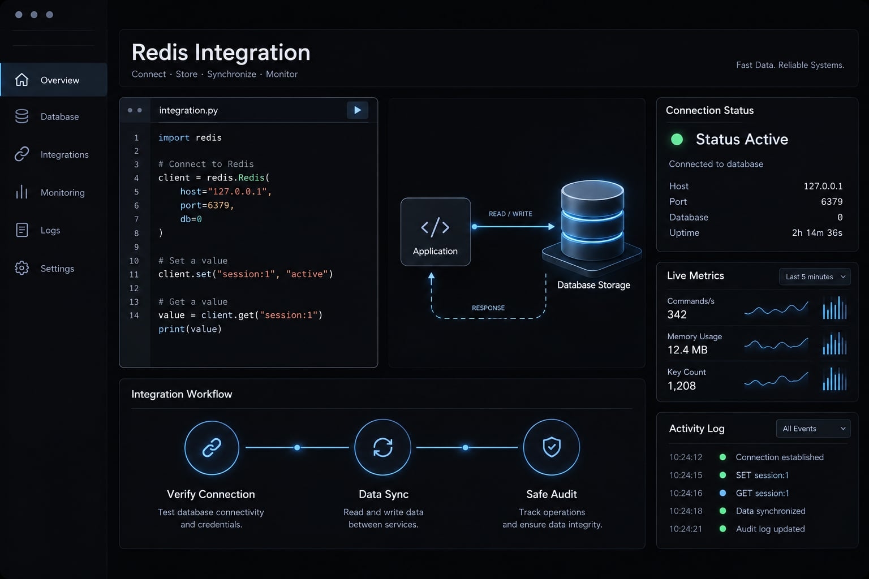Viewport: 869px width, 579px height.
Task: Click the Port value 6379 in status
Action: tap(832, 201)
